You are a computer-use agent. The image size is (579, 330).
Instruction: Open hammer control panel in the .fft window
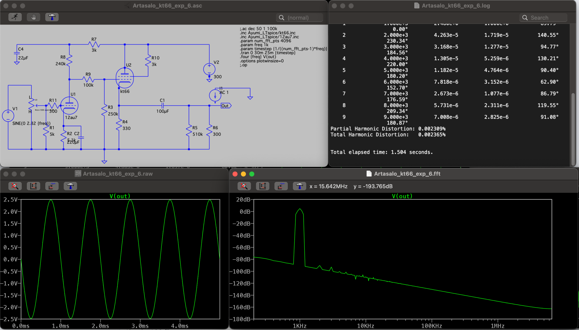tap(299, 186)
